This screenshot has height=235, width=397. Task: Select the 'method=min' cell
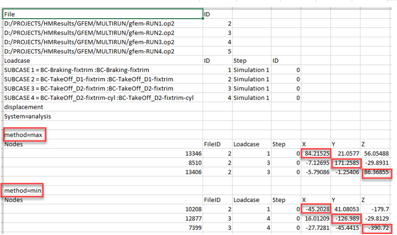pos(103,191)
